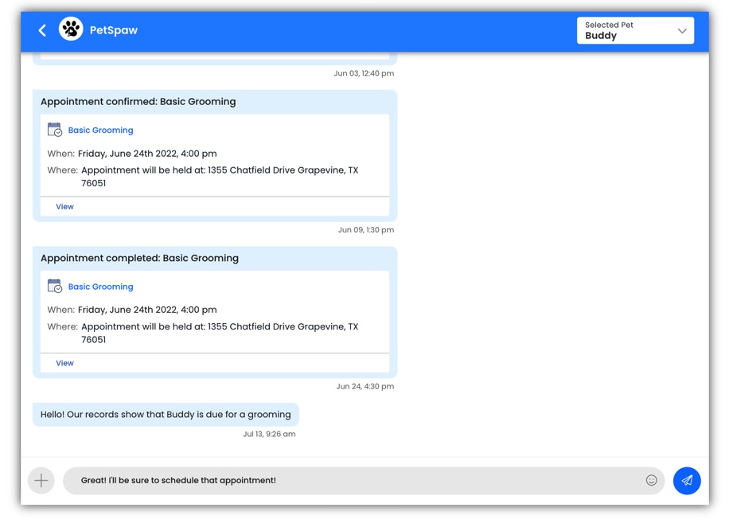Viewport: 729px width, 523px height.
Task: Click the PetSpaw title in the header
Action: click(114, 30)
